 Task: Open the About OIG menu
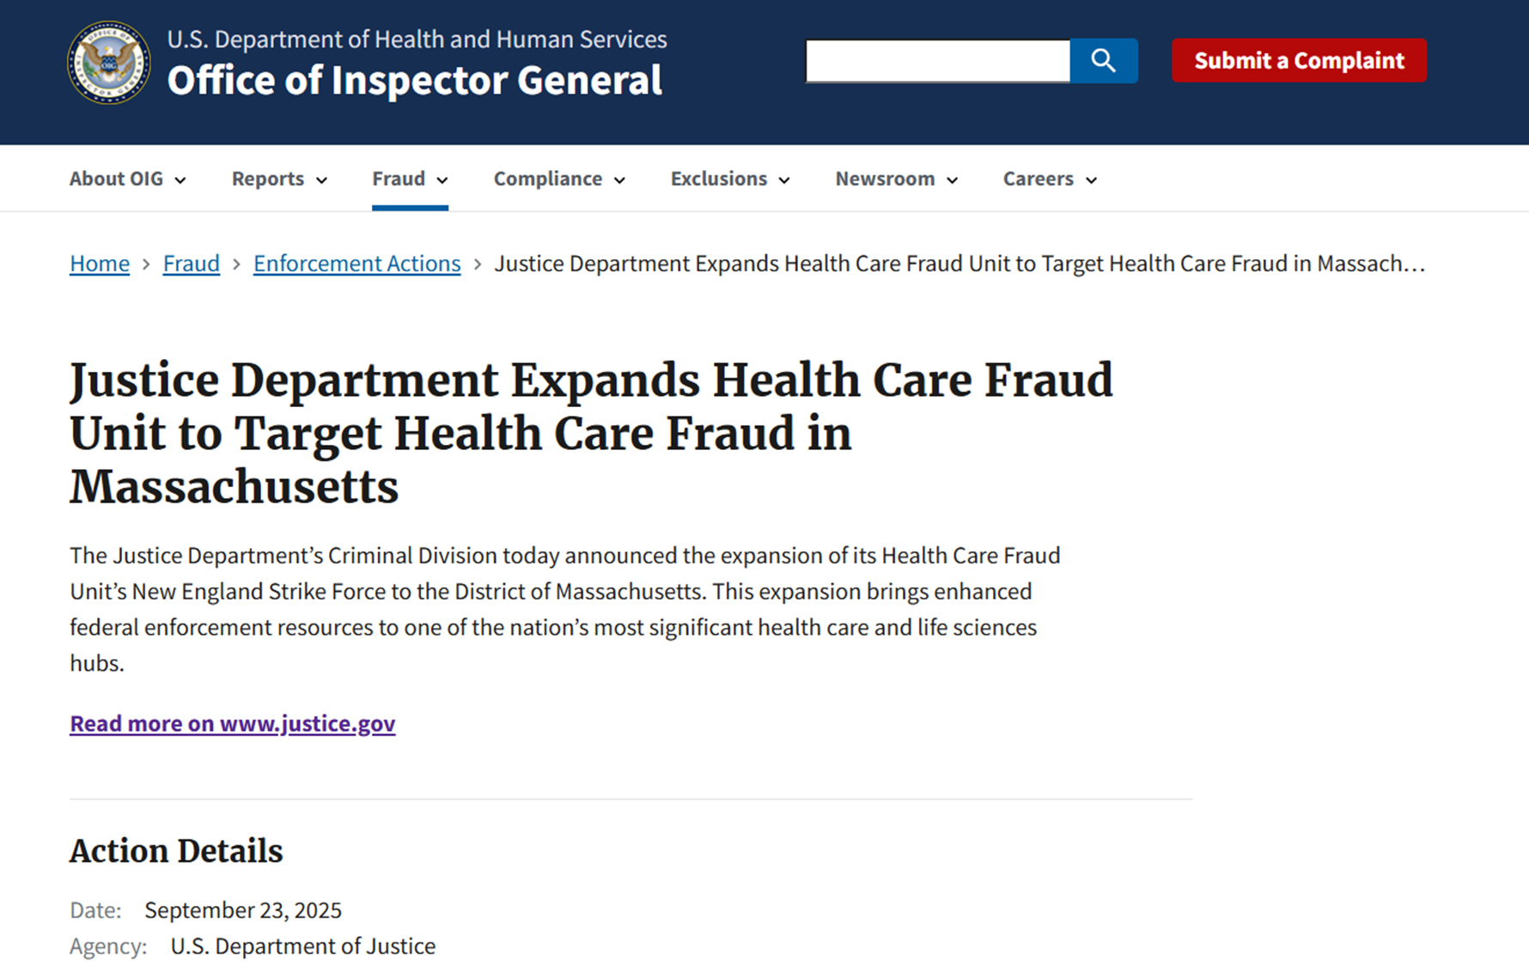pyautogui.click(x=117, y=179)
